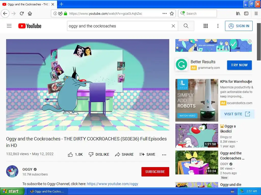Viewport: 261px width, 195px height.
Task: Click TRY NOW on Grammarly ad
Action: click(x=239, y=65)
